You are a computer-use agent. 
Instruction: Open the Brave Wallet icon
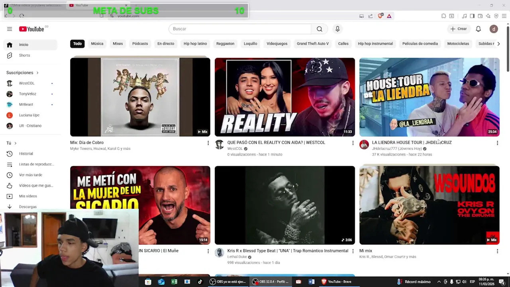(480, 16)
